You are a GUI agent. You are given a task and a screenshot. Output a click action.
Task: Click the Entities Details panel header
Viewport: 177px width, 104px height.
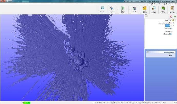coord(161,52)
